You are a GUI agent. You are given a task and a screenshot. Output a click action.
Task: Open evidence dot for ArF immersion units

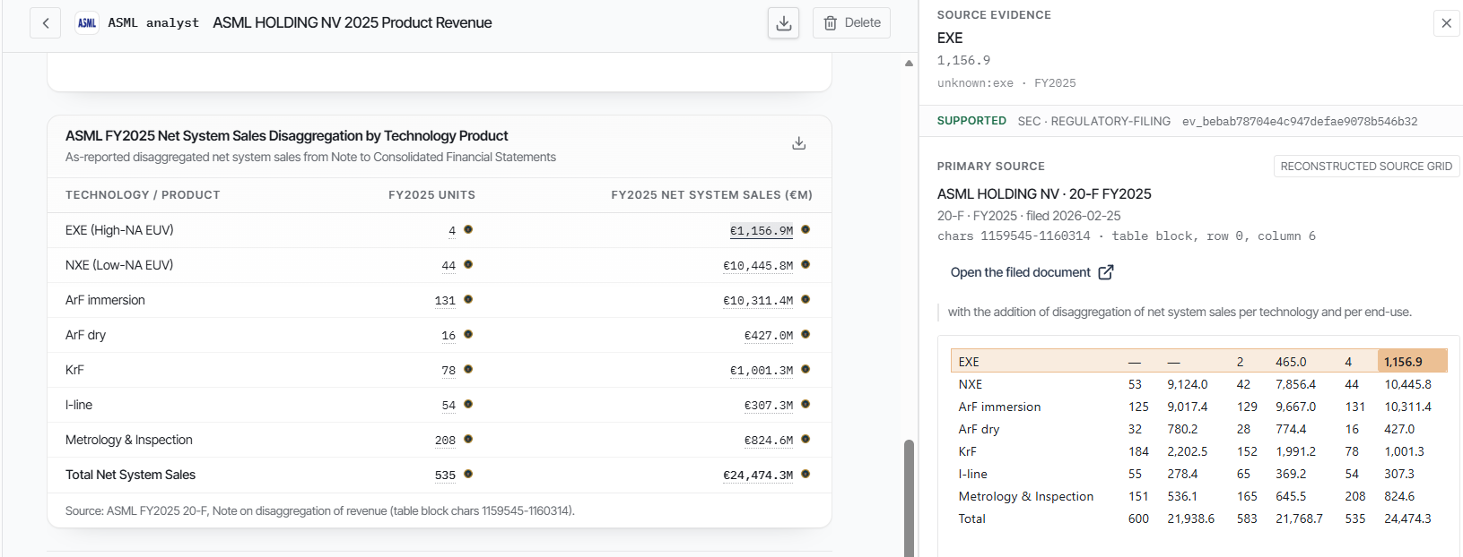click(x=468, y=299)
